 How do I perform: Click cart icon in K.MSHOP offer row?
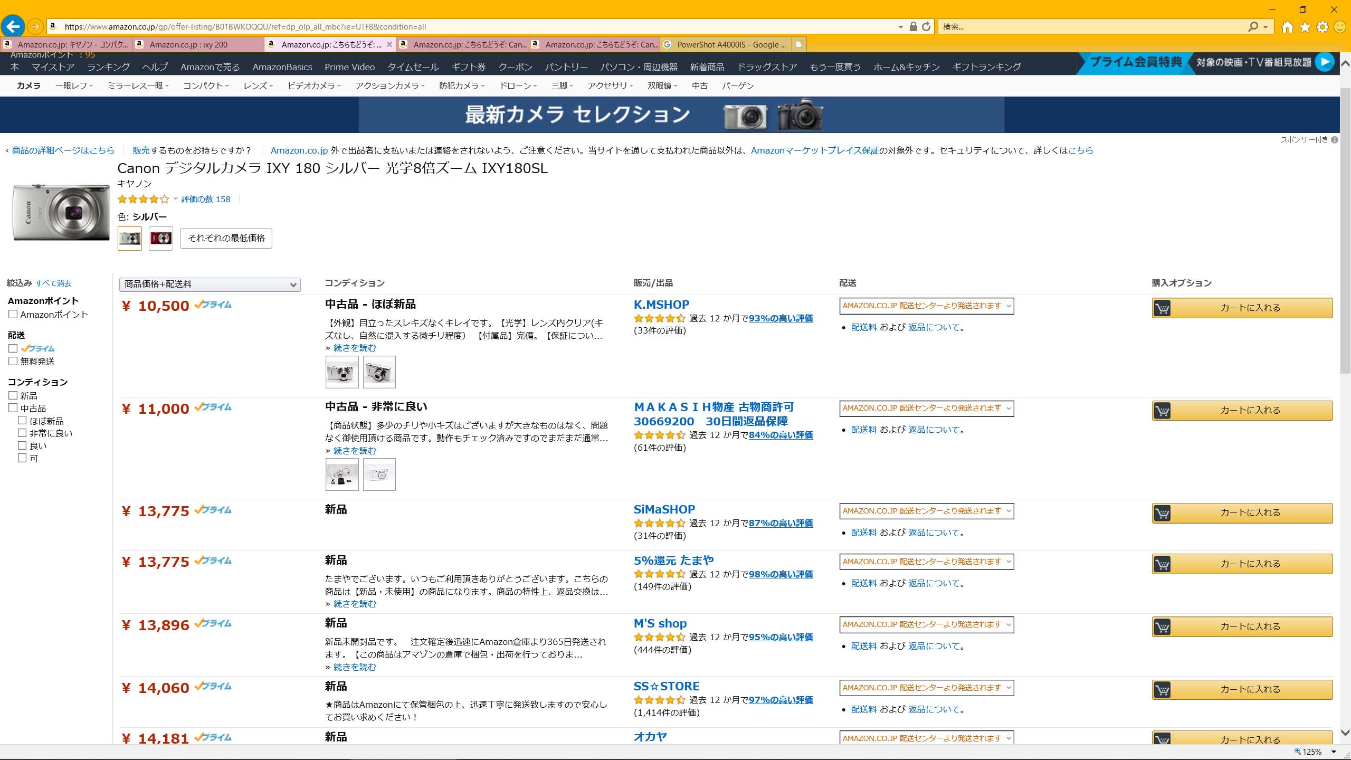(1162, 308)
